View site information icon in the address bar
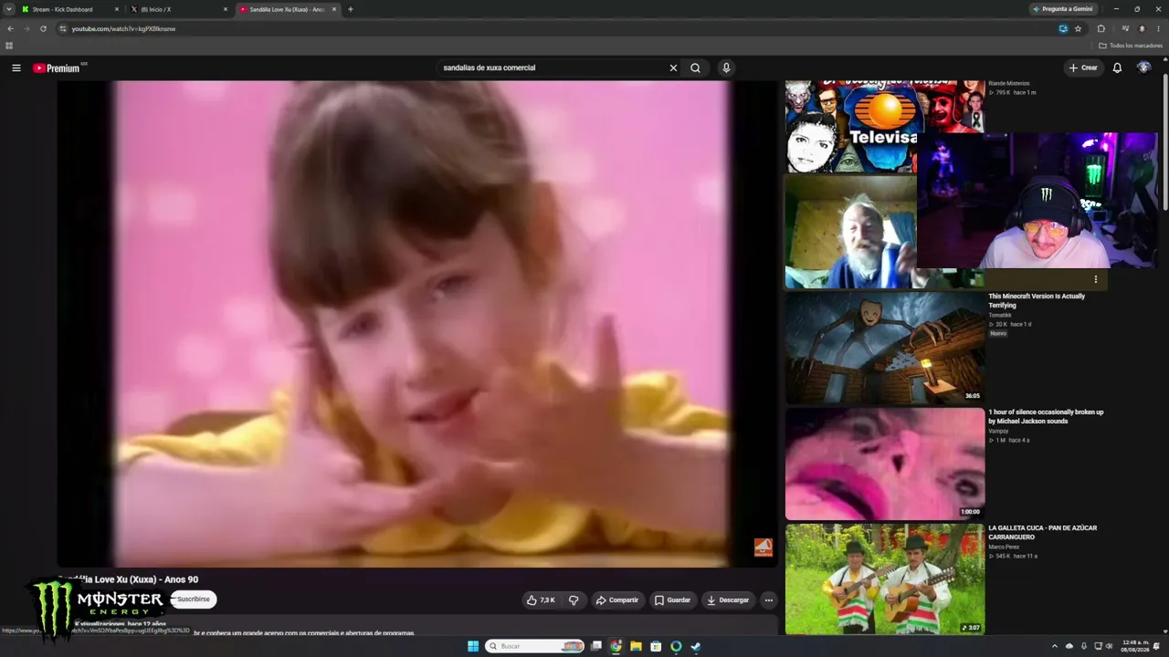Viewport: 1169px width, 657px height. point(63,28)
